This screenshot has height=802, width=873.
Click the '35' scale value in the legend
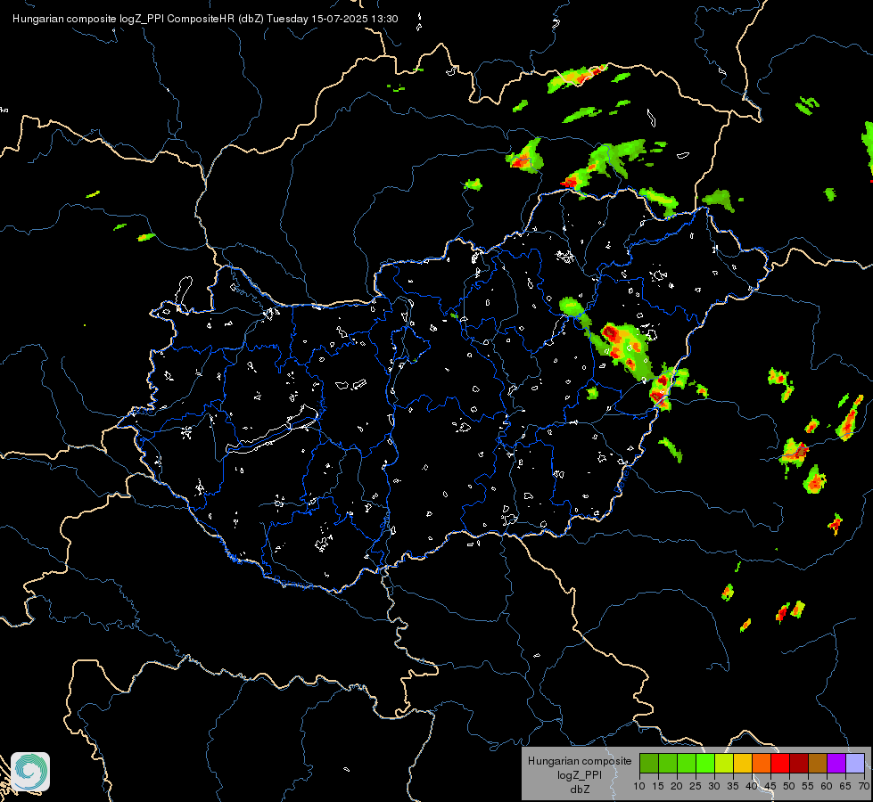(x=733, y=786)
